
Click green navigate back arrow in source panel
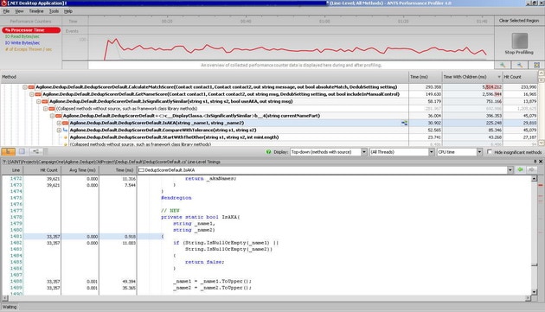coord(520,169)
